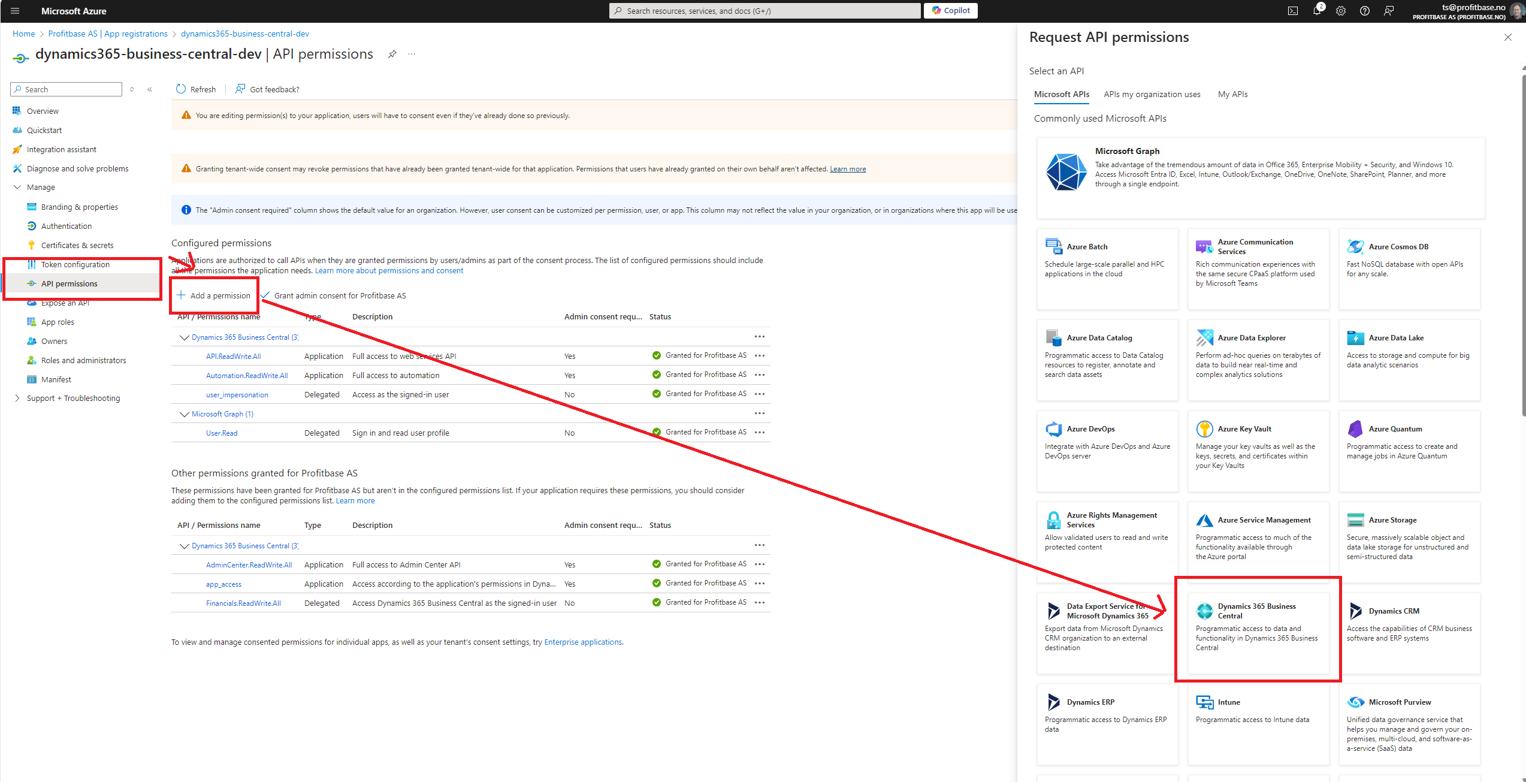Collapse the left navigation menu
This screenshot has width=1526, height=782.
point(150,89)
